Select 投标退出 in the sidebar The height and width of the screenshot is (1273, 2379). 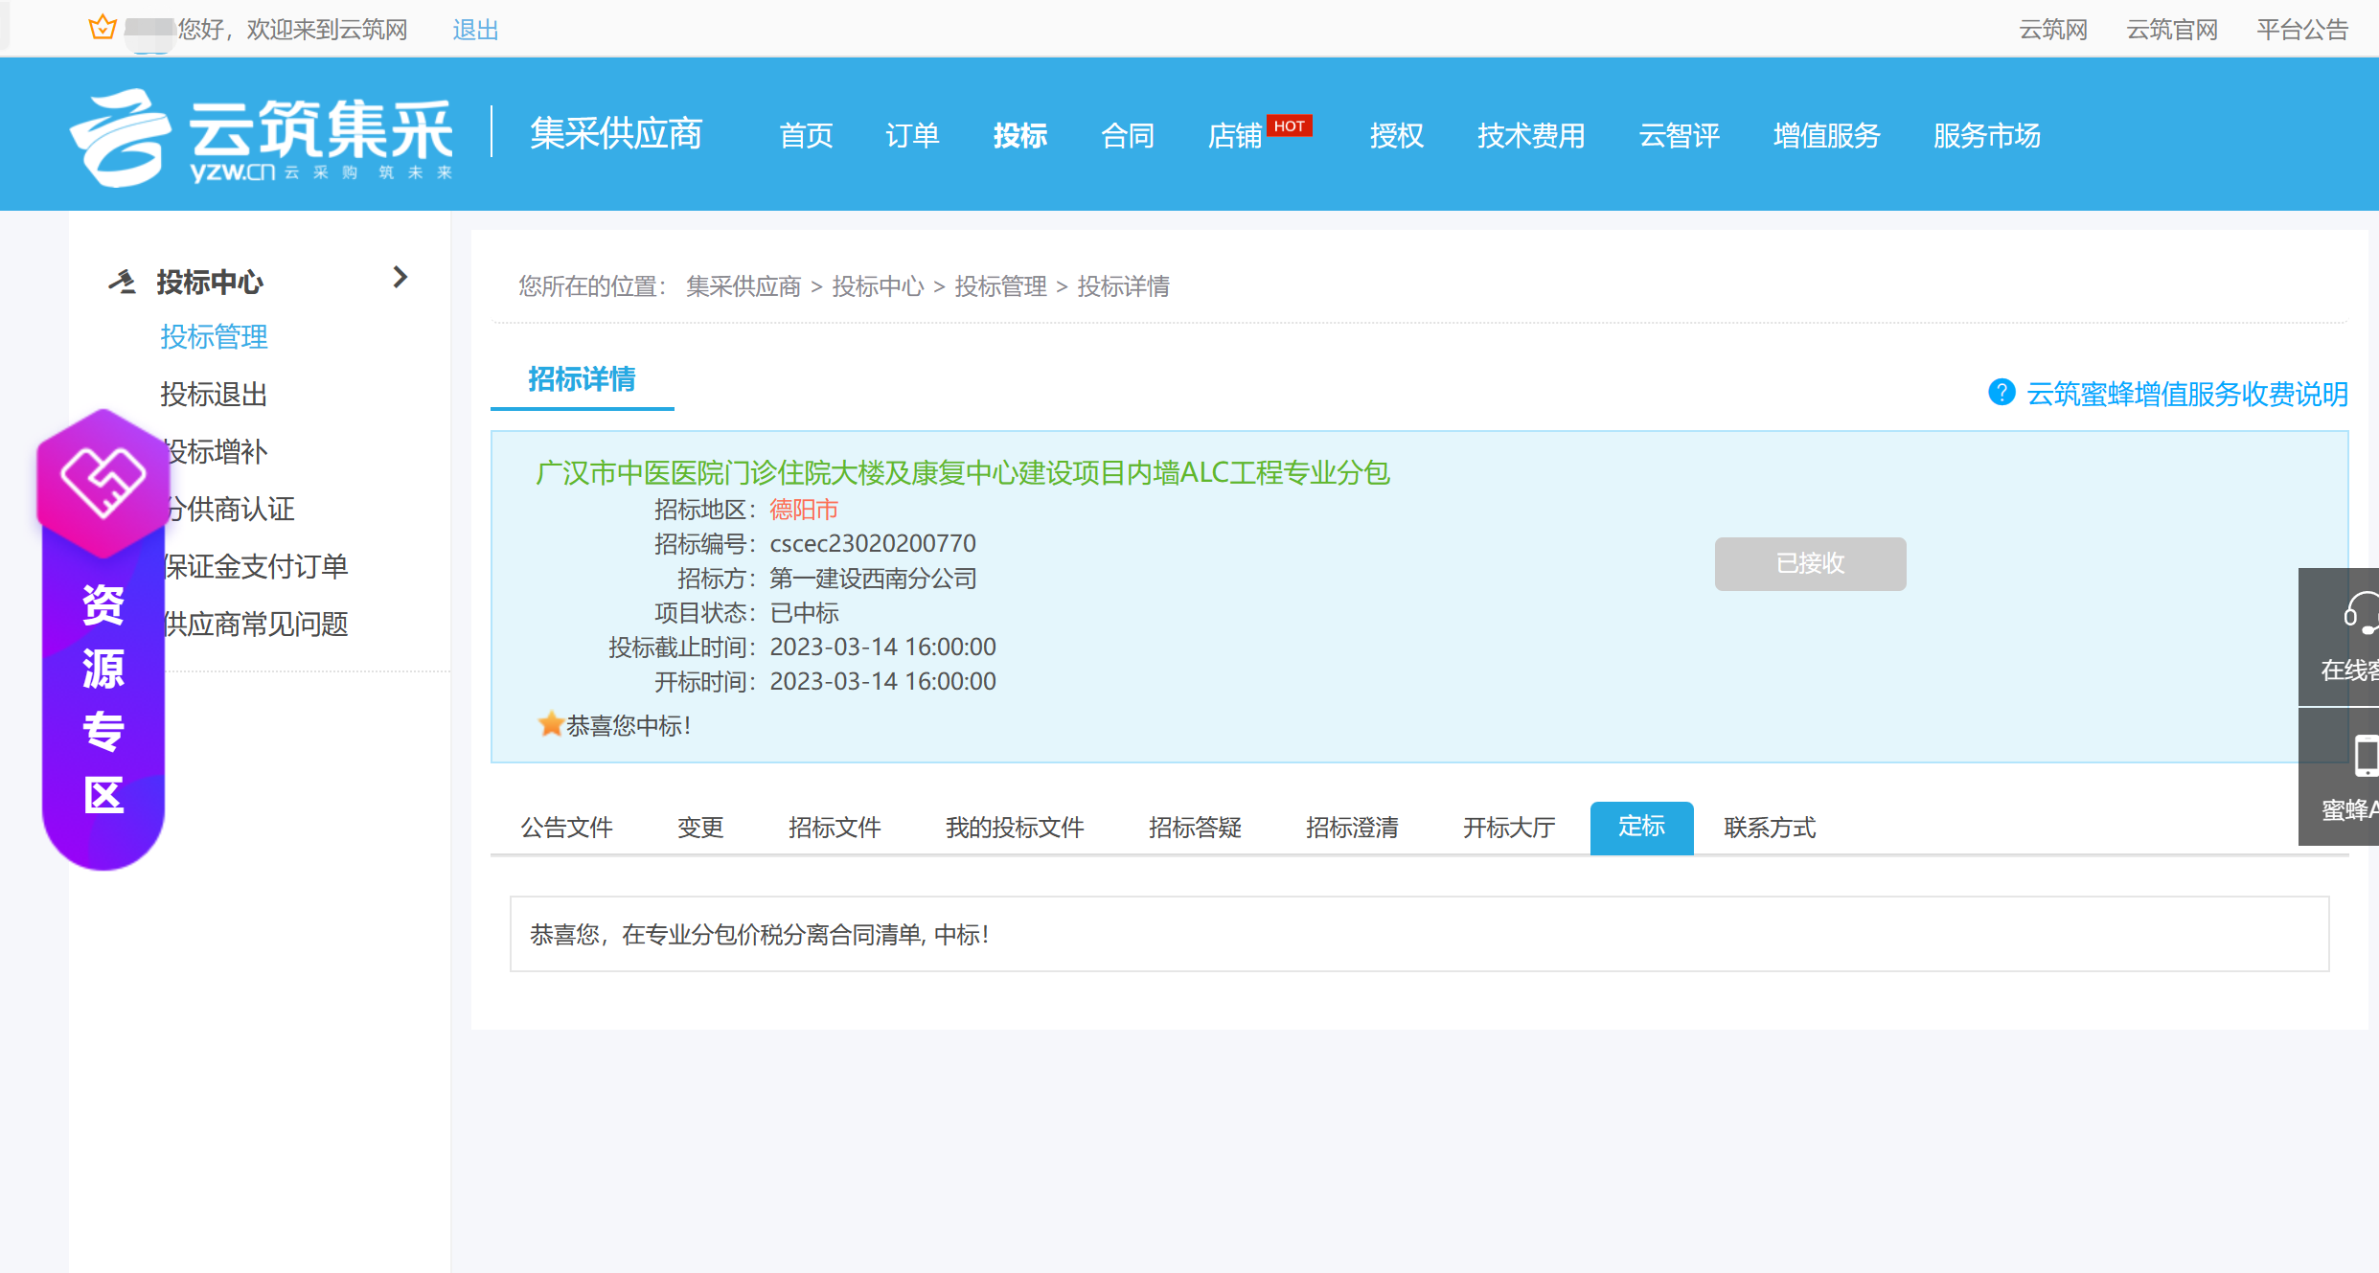click(x=214, y=394)
